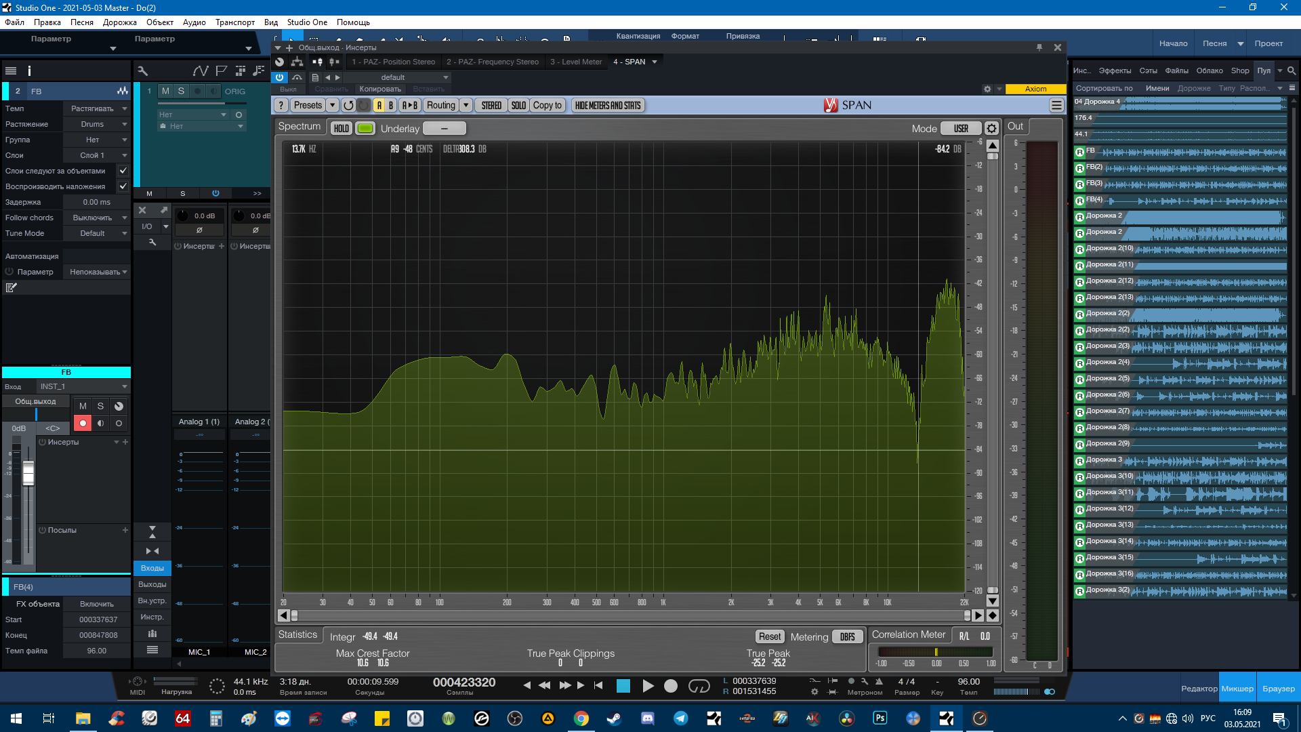The image size is (1301, 732).
Task: Open the Транспорт menu
Action: coord(235,22)
